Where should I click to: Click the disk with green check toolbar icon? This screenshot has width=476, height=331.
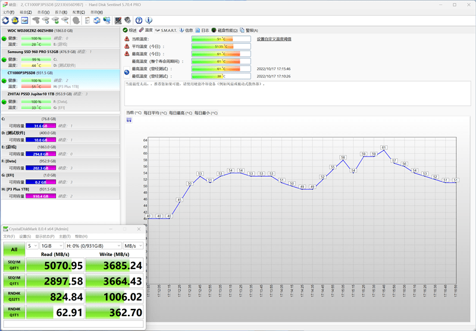point(55,20)
